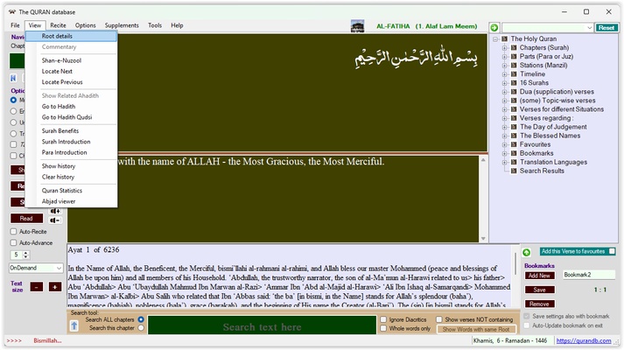This screenshot has width=624, height=350.
Task: Click the book icon beside Bookmarks tree node
Action: (514, 153)
